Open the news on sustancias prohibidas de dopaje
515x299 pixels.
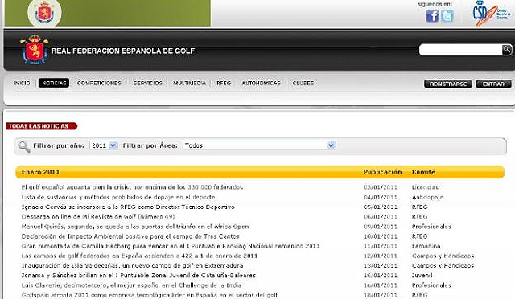coord(118,197)
